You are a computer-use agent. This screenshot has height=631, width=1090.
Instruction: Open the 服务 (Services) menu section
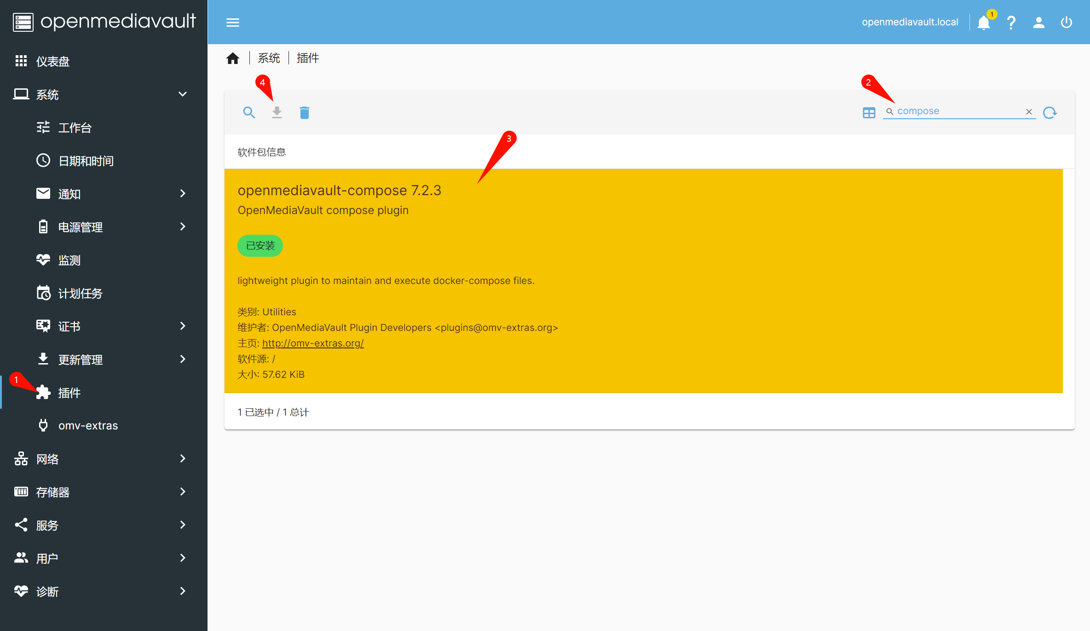(101, 525)
